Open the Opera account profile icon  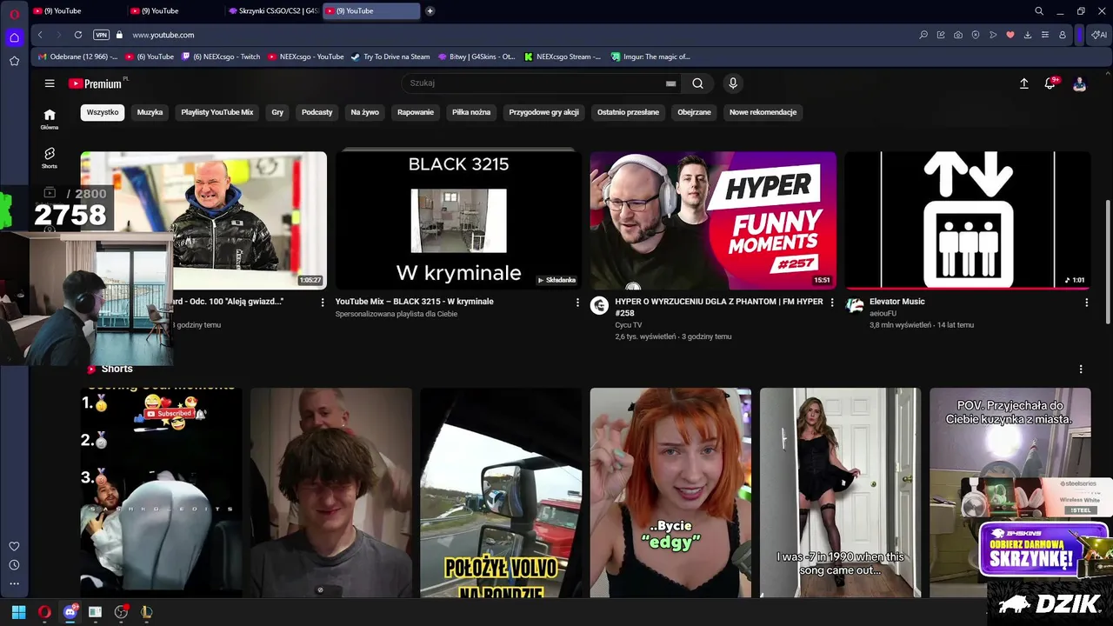pos(1063,35)
